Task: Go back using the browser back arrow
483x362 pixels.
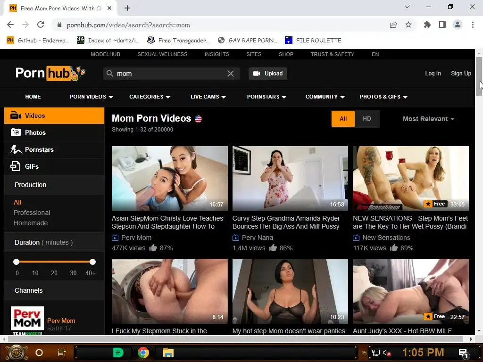Action: coord(10,25)
